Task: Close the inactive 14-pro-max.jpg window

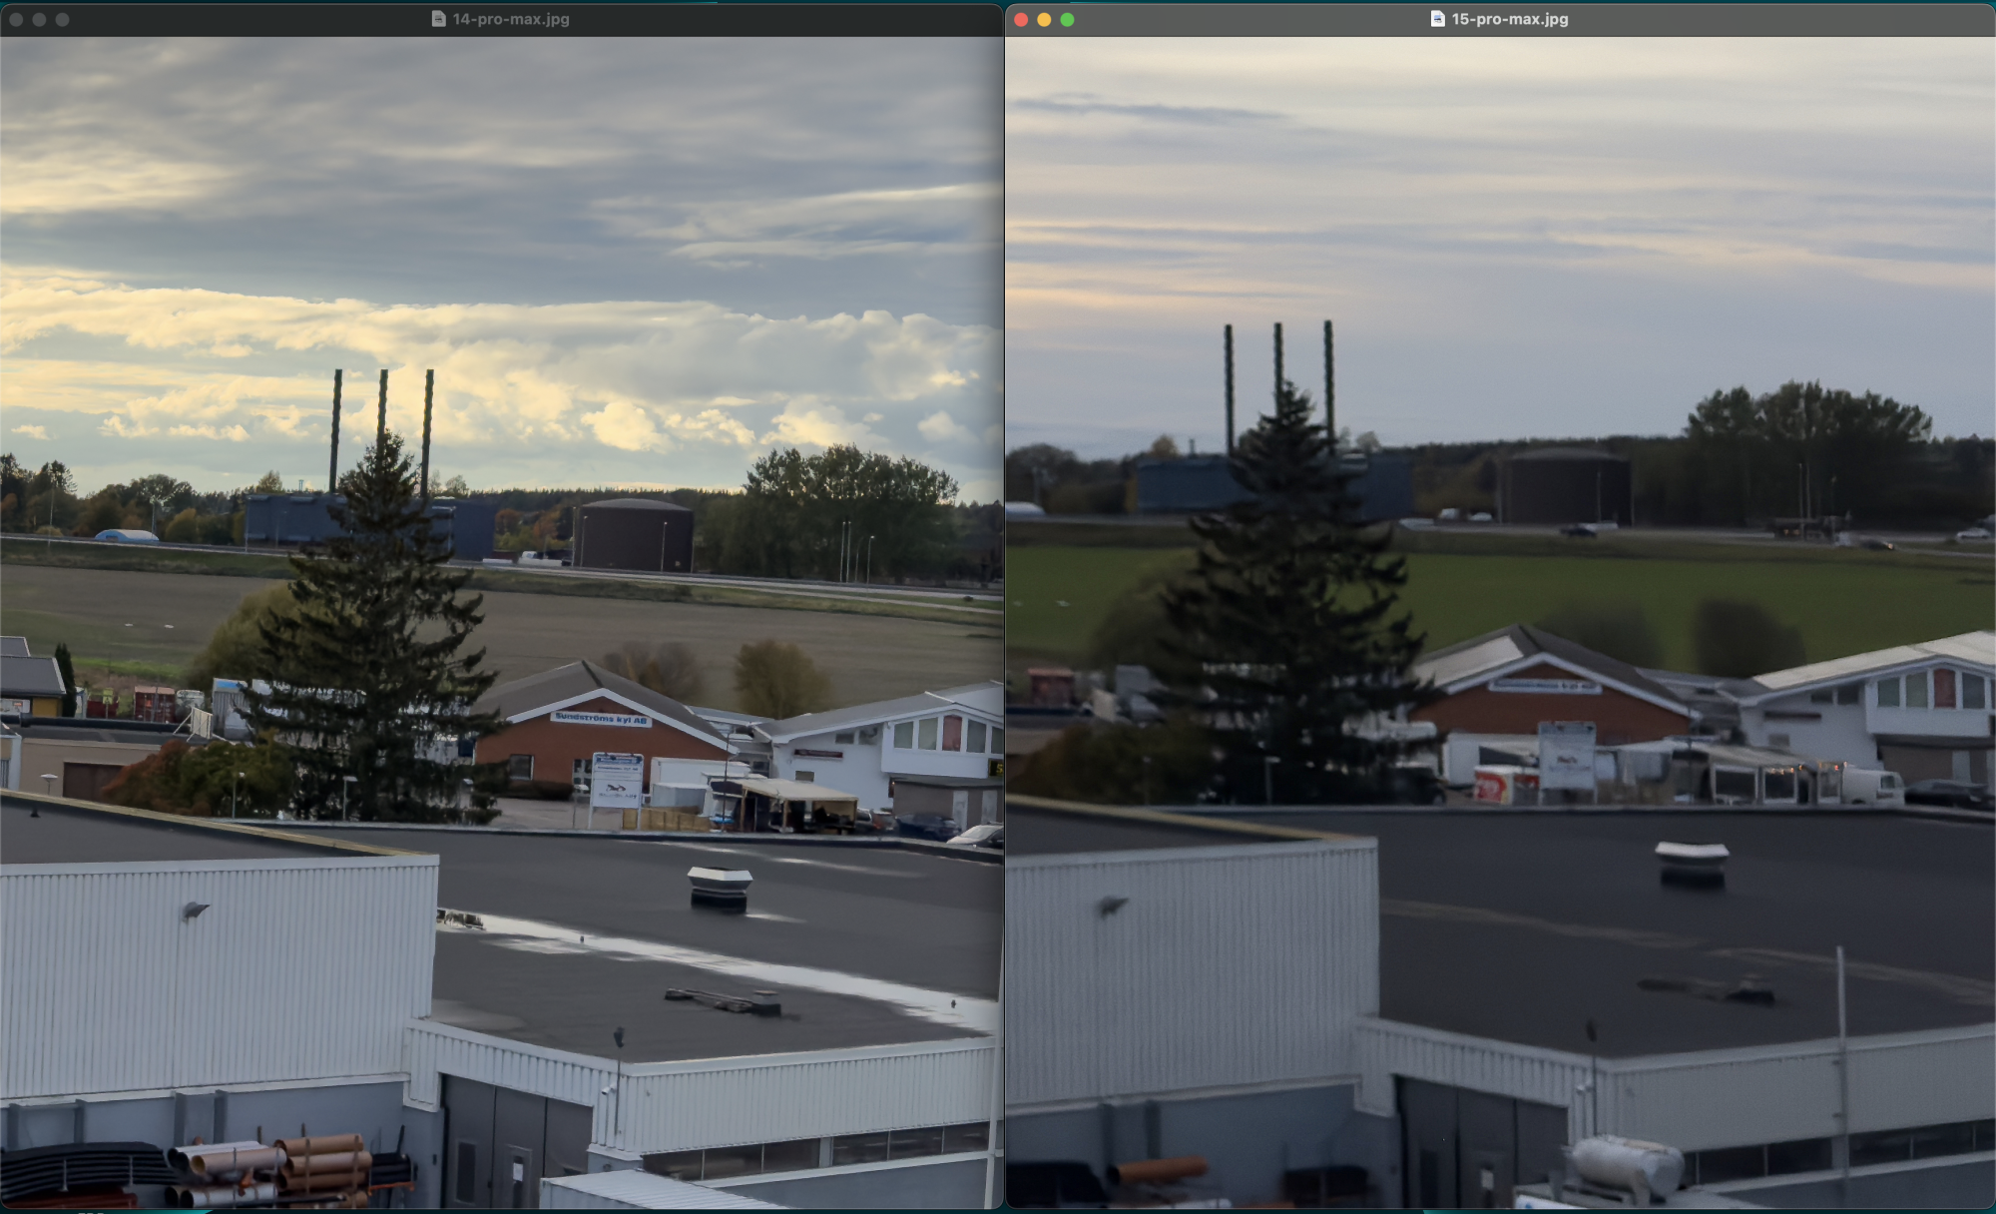Action: point(16,19)
